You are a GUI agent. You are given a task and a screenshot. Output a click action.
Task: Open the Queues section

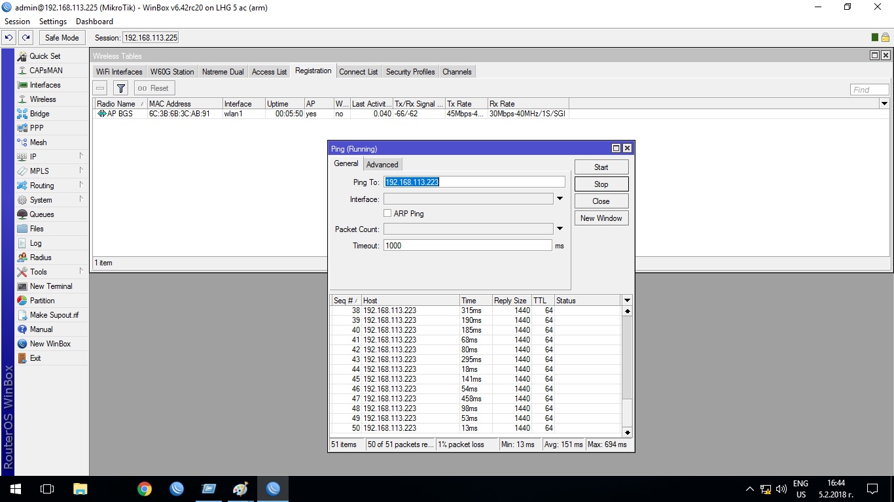41,214
